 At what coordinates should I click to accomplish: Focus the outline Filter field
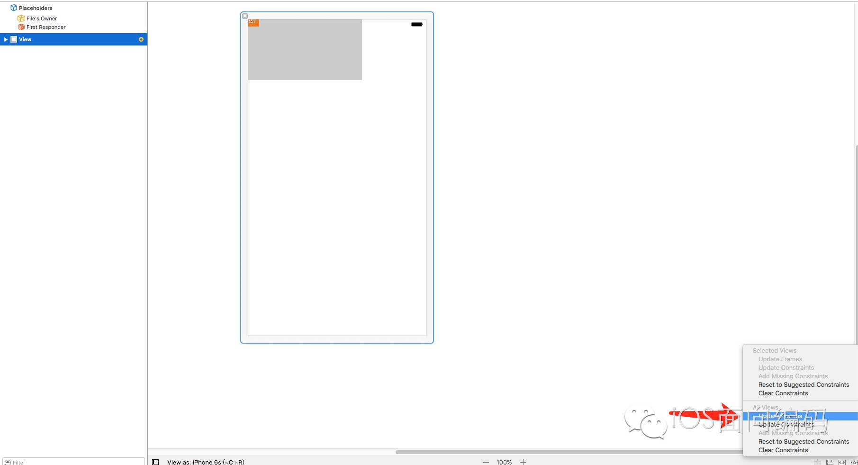point(73,462)
